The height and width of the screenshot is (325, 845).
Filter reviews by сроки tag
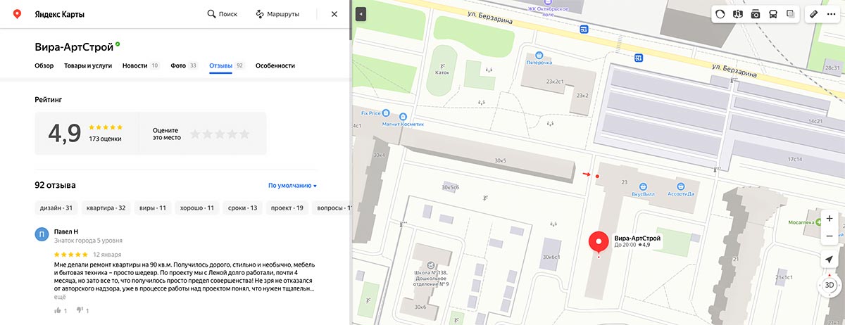(244, 208)
